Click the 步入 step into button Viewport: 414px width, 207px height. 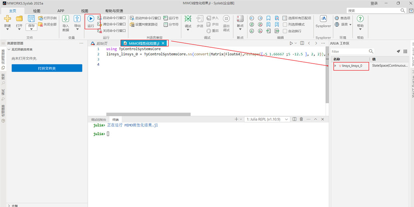tap(212, 18)
